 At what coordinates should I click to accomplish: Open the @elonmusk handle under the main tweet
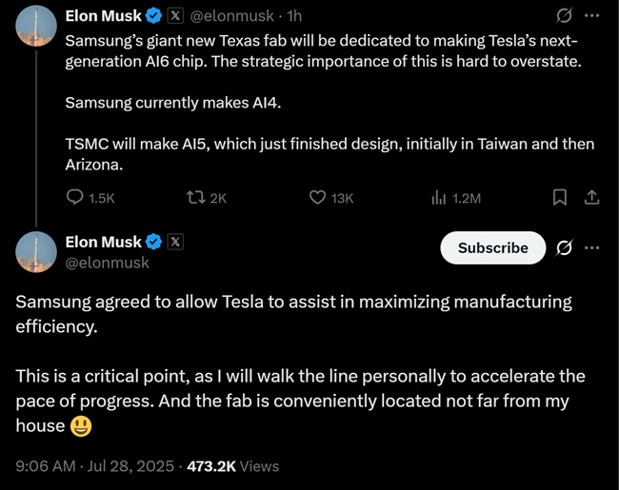[x=107, y=263]
